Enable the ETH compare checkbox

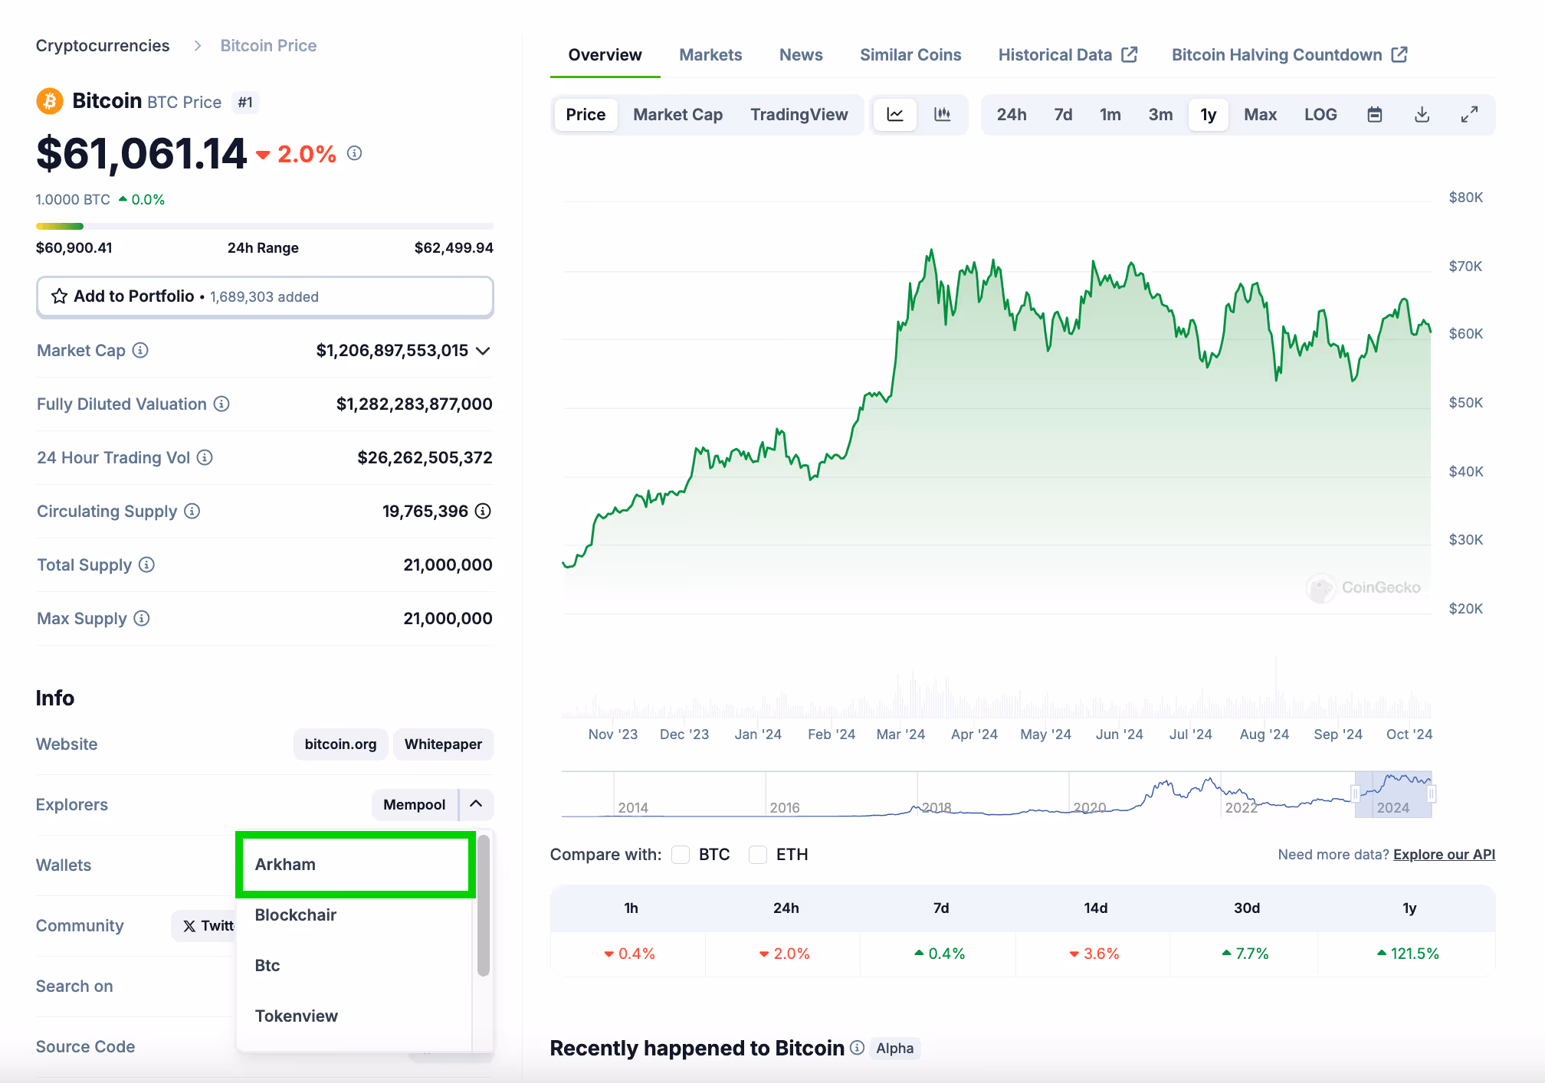click(x=758, y=855)
